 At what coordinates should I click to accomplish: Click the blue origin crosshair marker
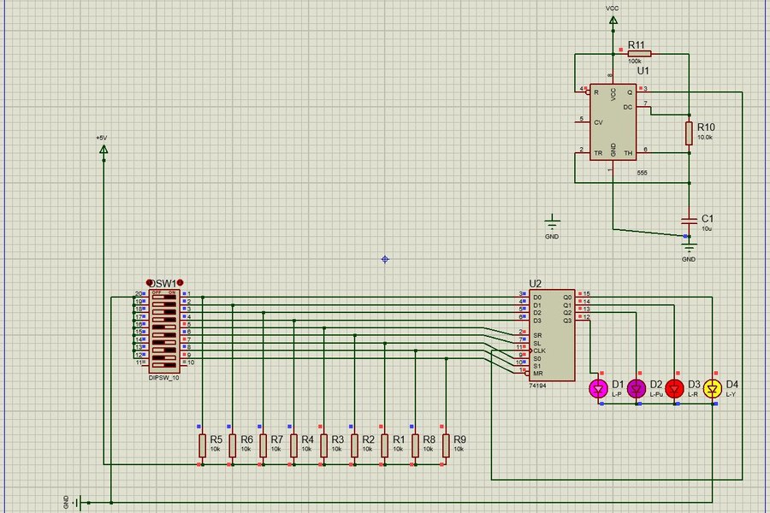tap(385, 259)
